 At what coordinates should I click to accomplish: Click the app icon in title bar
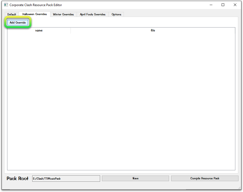pyautogui.click(x=6, y=5)
